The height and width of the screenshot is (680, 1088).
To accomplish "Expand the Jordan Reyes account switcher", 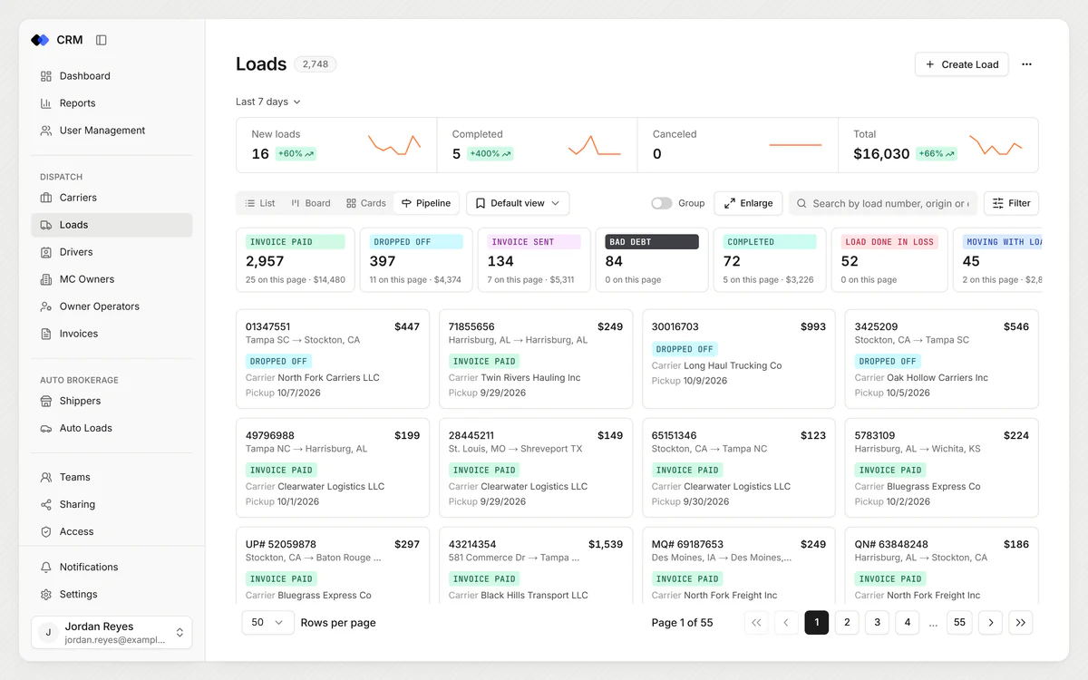I will [x=112, y=633].
